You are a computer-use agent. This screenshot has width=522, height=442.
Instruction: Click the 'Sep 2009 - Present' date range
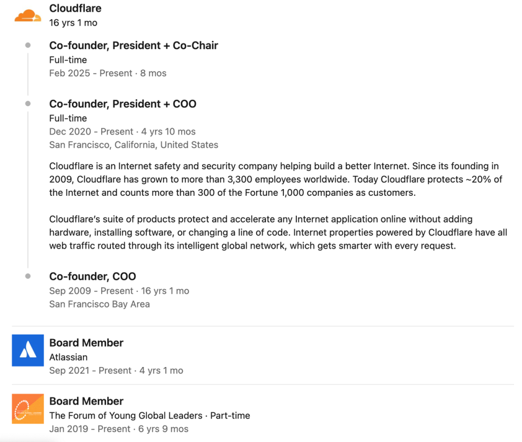click(x=91, y=291)
